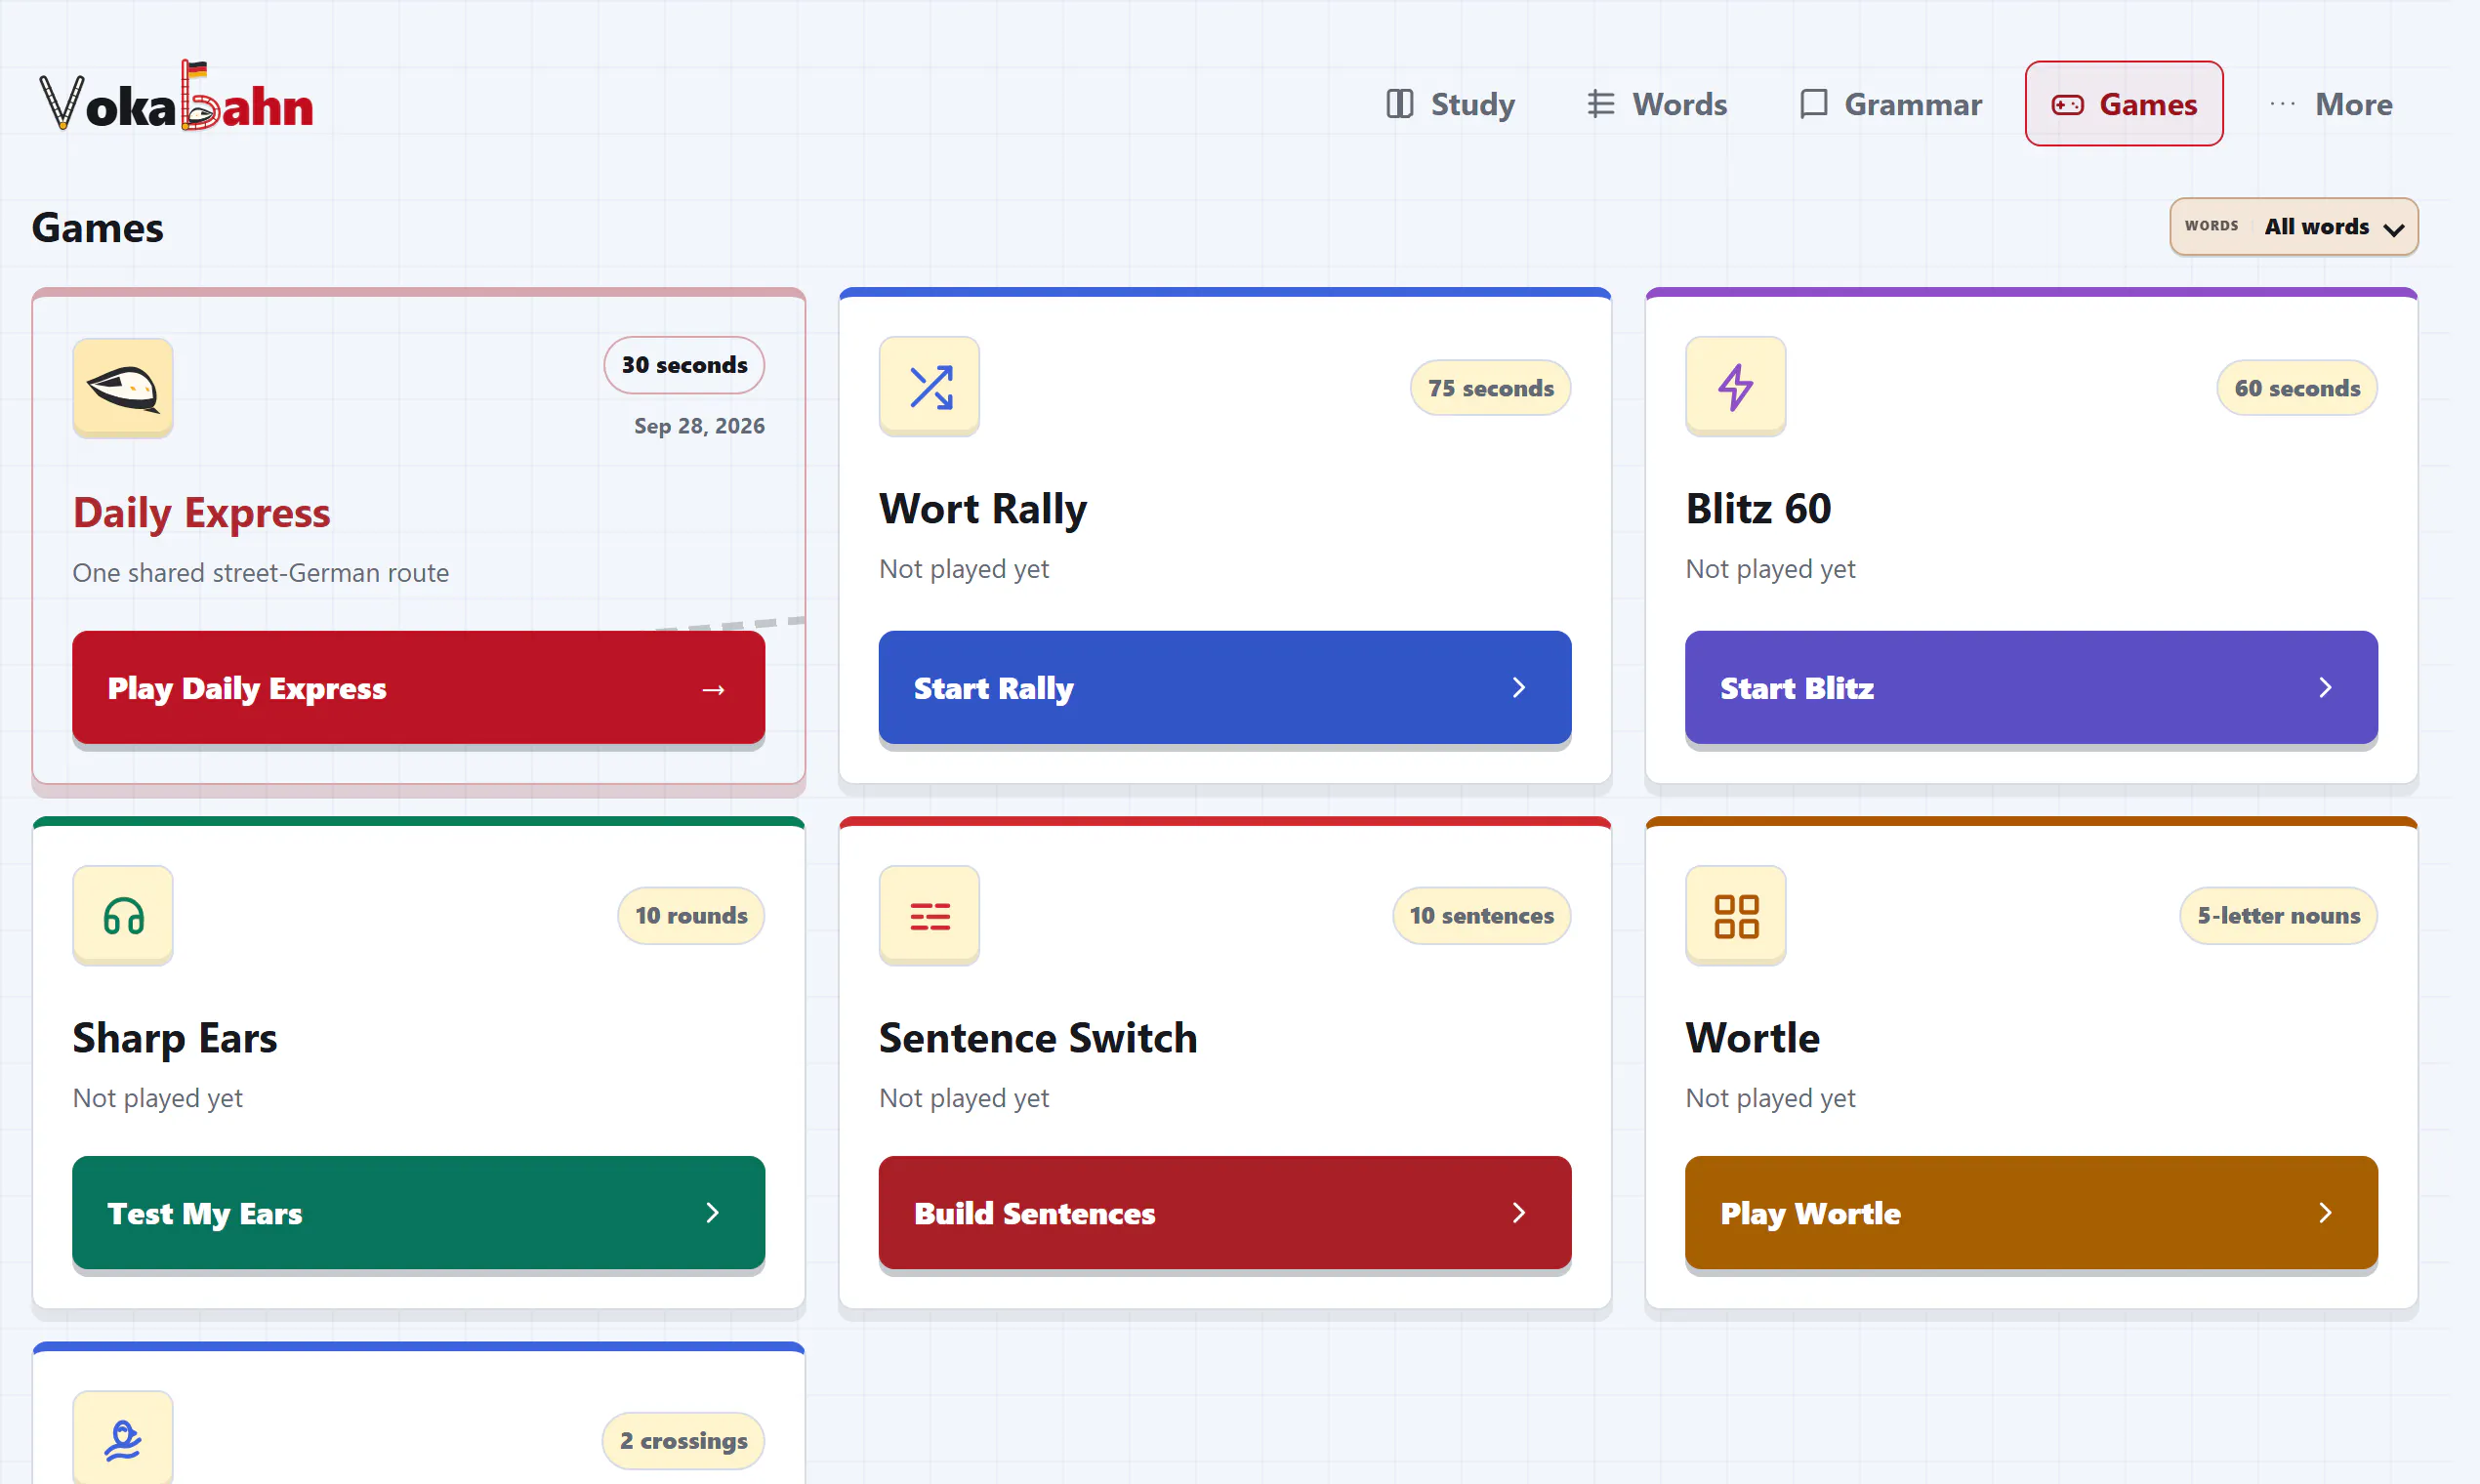Click the Wort Rally title

pyautogui.click(x=983, y=509)
